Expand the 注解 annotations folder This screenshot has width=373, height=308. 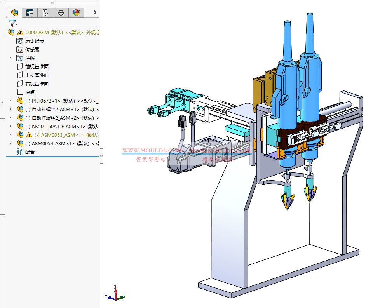point(10,58)
